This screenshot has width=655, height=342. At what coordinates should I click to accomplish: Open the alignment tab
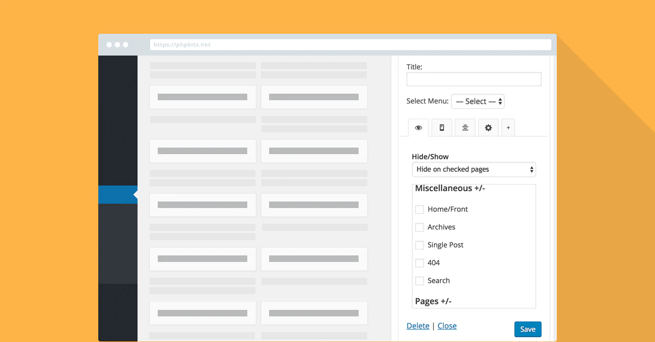pyautogui.click(x=465, y=127)
